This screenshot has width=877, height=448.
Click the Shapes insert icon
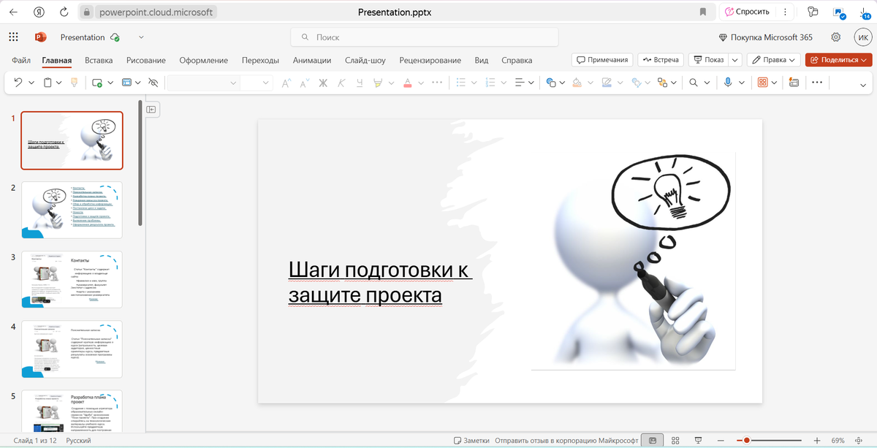pyautogui.click(x=552, y=83)
